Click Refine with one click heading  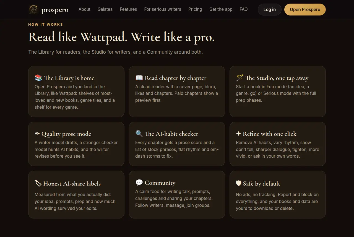click(270, 134)
